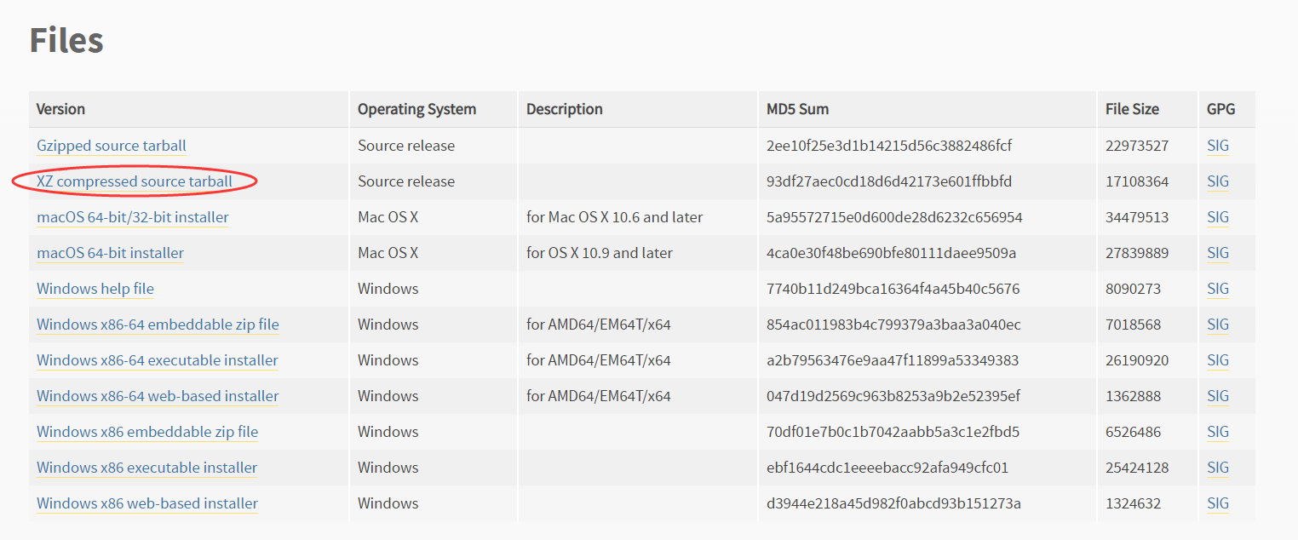Viewport: 1298px width, 540px height.
Task: Open the Gzipped source tarball link
Action: [x=112, y=146]
